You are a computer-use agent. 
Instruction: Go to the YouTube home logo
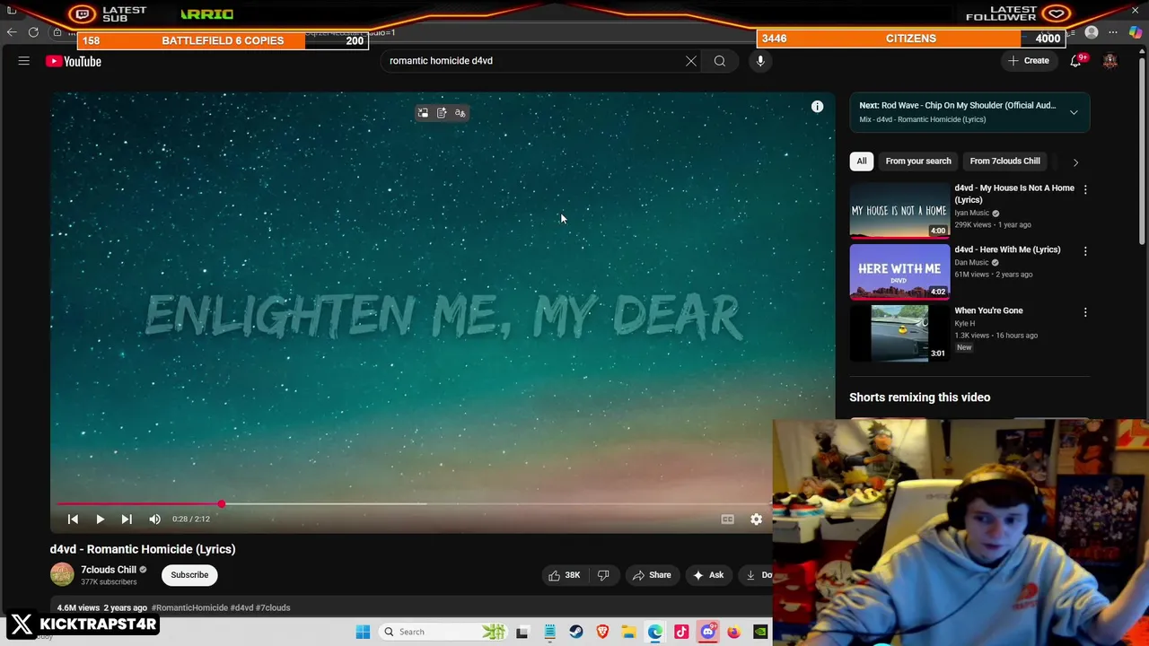click(74, 61)
